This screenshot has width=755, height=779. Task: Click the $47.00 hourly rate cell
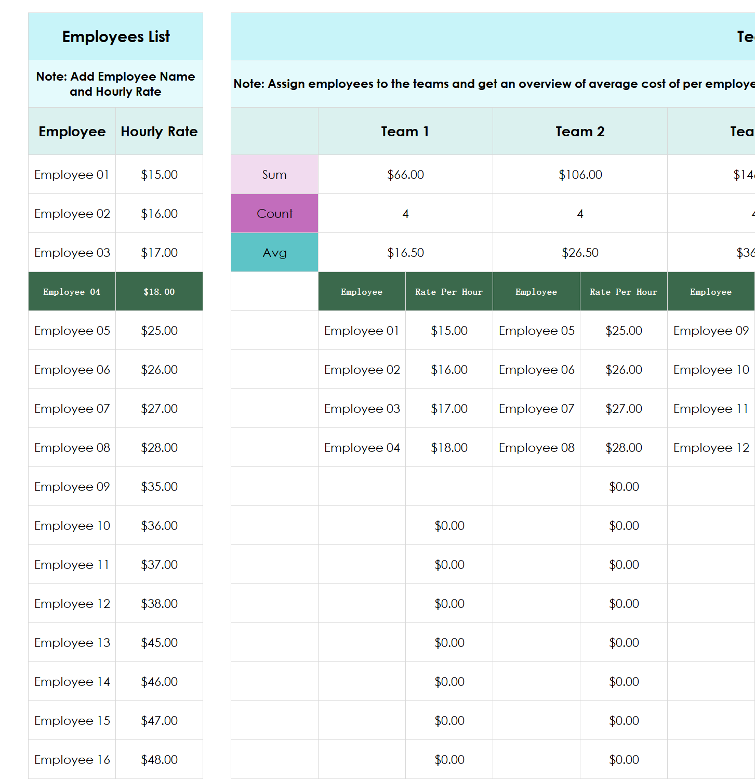(159, 720)
